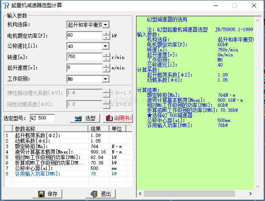Increase lifting speed with up arrow
265x201 pixels.
click(x=106, y=66)
